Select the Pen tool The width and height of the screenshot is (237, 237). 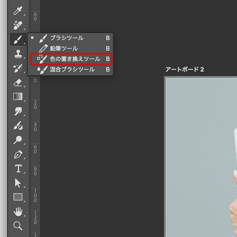(x=18, y=154)
